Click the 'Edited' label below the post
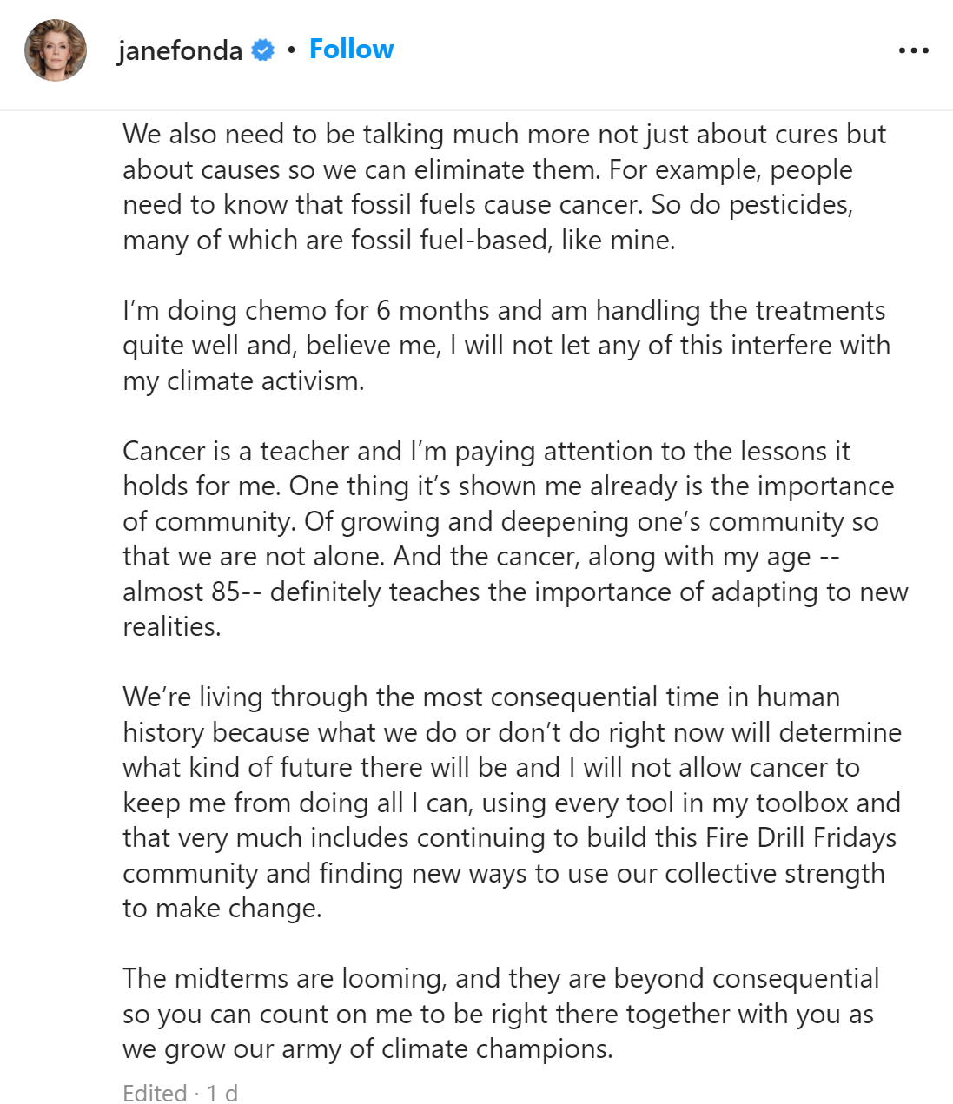The image size is (953, 1104). point(155,1093)
